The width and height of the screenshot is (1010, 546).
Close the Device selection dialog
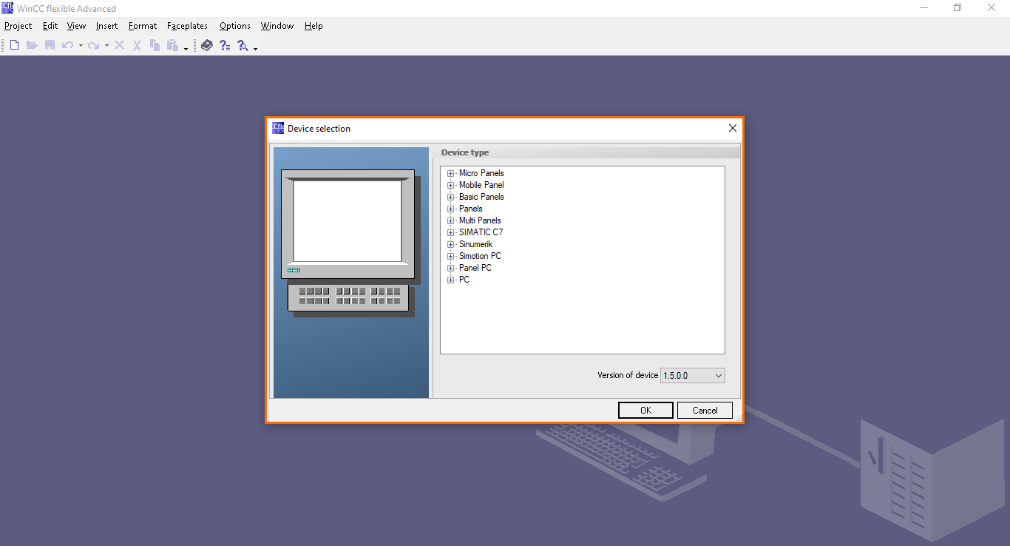point(733,128)
